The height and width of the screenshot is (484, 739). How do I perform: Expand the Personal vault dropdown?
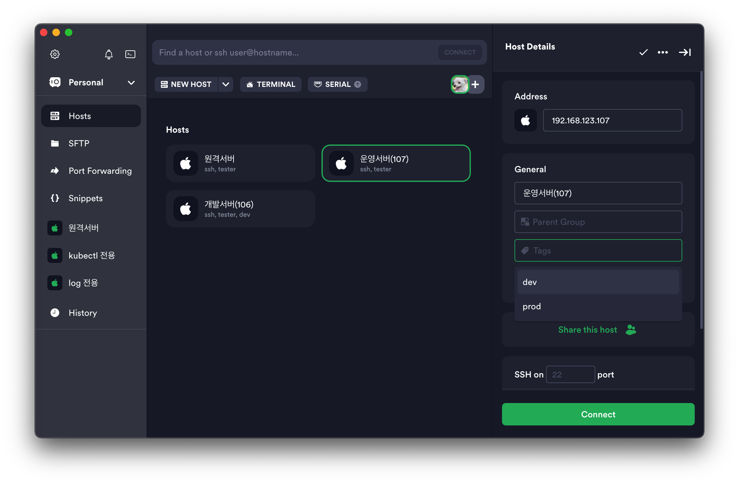(x=131, y=83)
